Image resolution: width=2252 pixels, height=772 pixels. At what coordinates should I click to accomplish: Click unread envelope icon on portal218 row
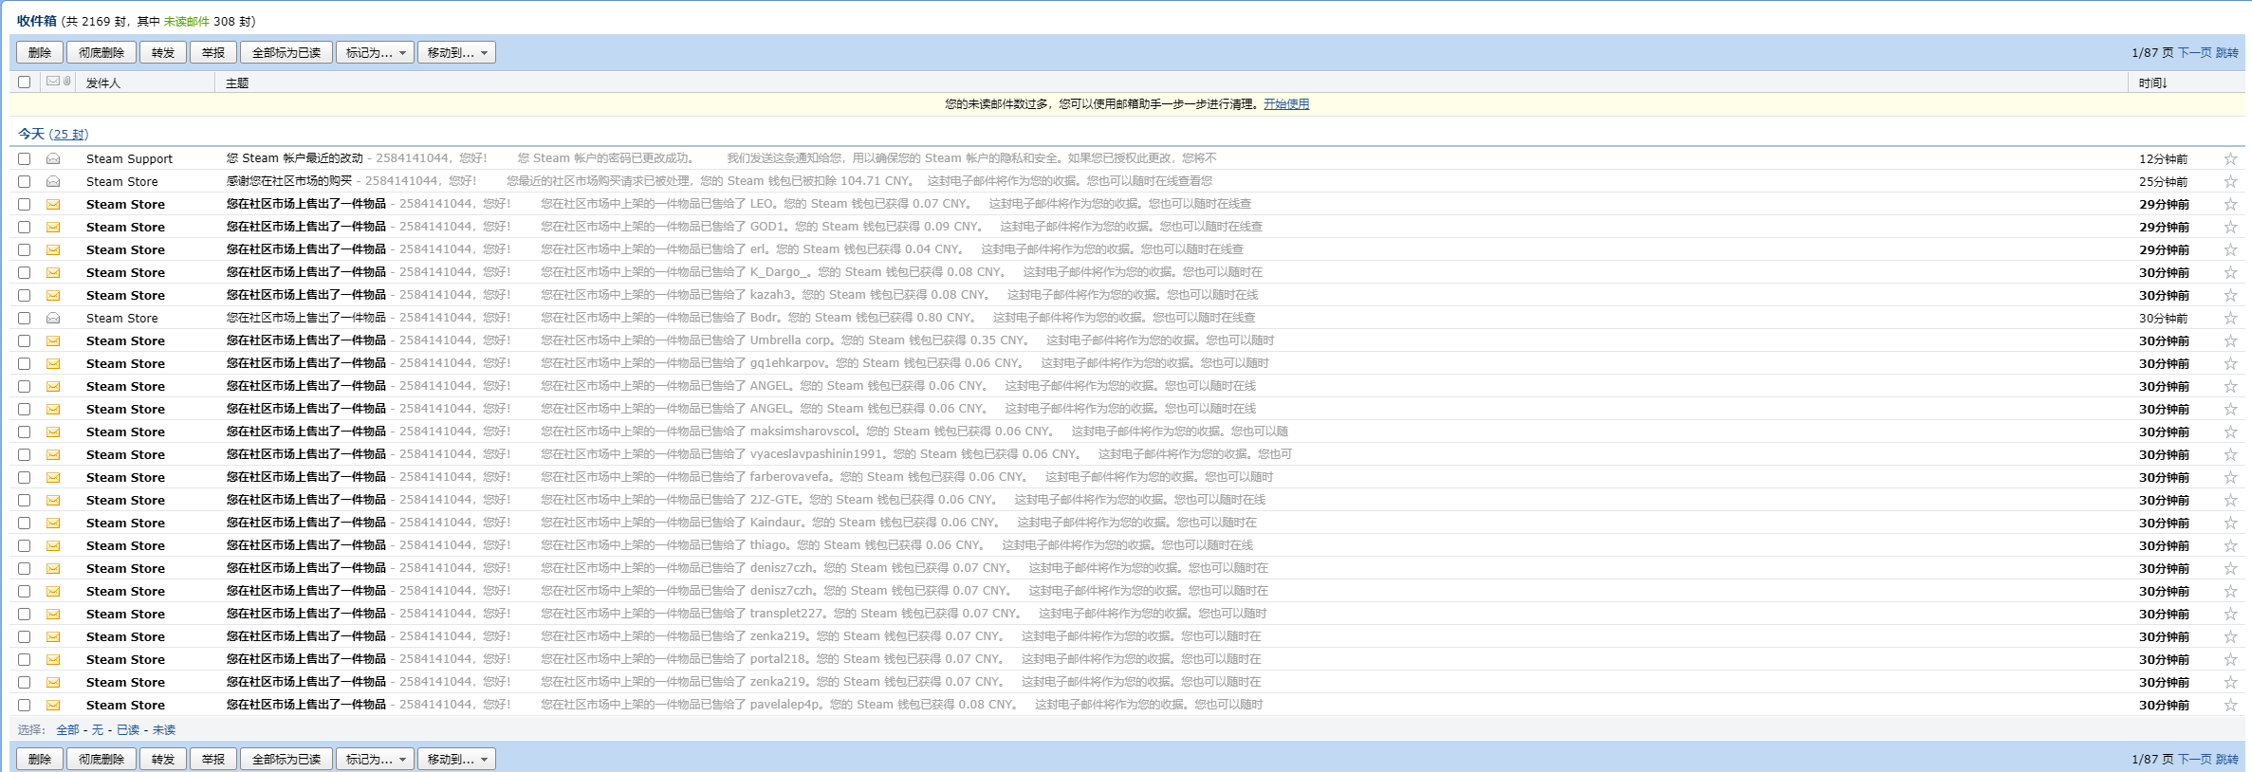coord(53,659)
